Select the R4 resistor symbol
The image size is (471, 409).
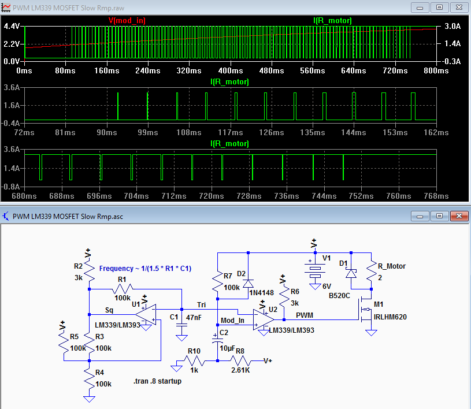click(x=89, y=378)
